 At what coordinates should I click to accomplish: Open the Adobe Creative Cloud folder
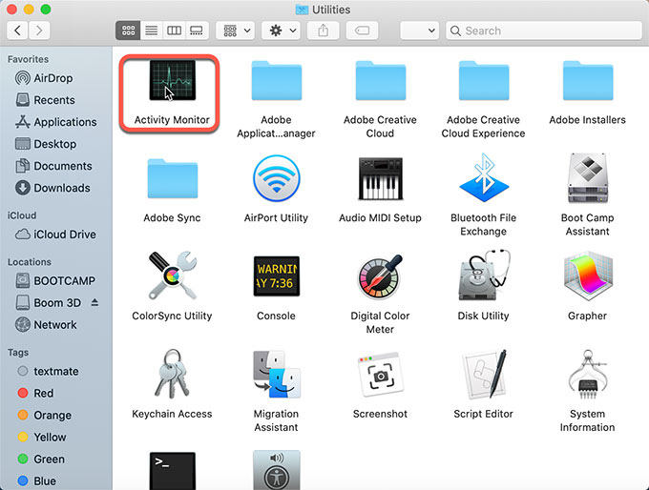pos(381,81)
